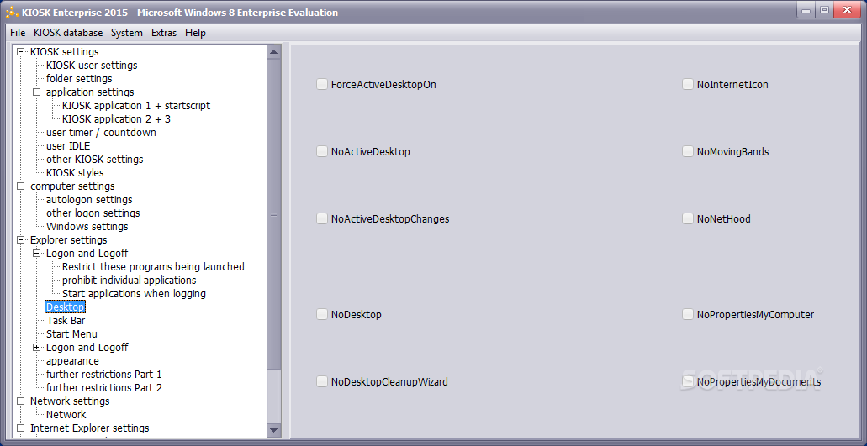The width and height of the screenshot is (867, 446).
Task: Open the File menu
Action: 18,33
